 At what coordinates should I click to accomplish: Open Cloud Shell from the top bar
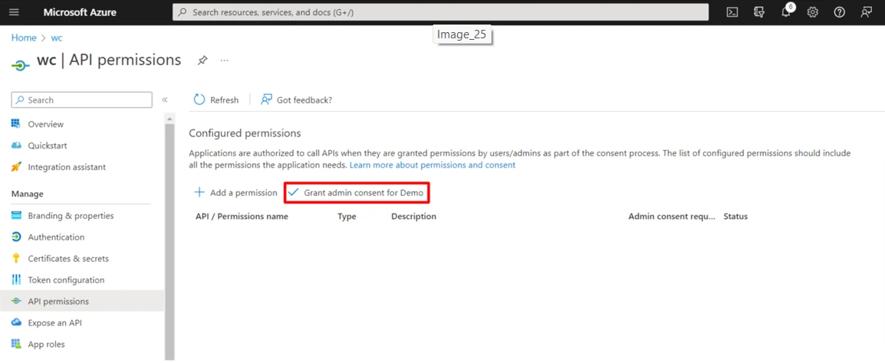pos(732,12)
